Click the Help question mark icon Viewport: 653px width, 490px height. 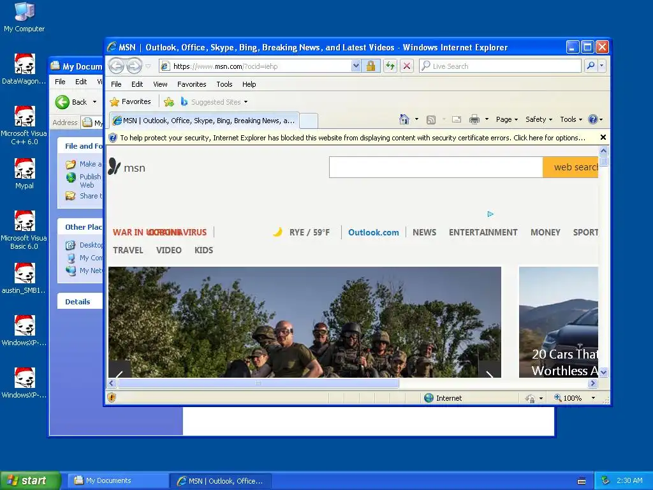click(x=592, y=119)
